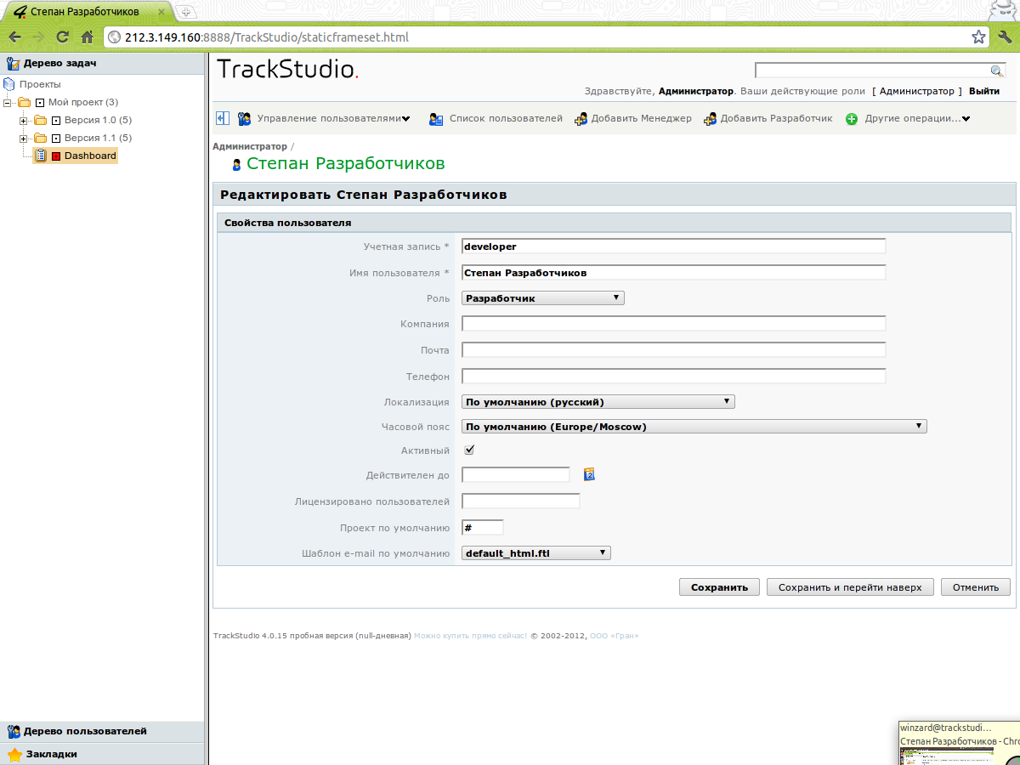Choose Добавить Менеджер from the toolbar
The image size is (1020, 765).
pos(642,119)
